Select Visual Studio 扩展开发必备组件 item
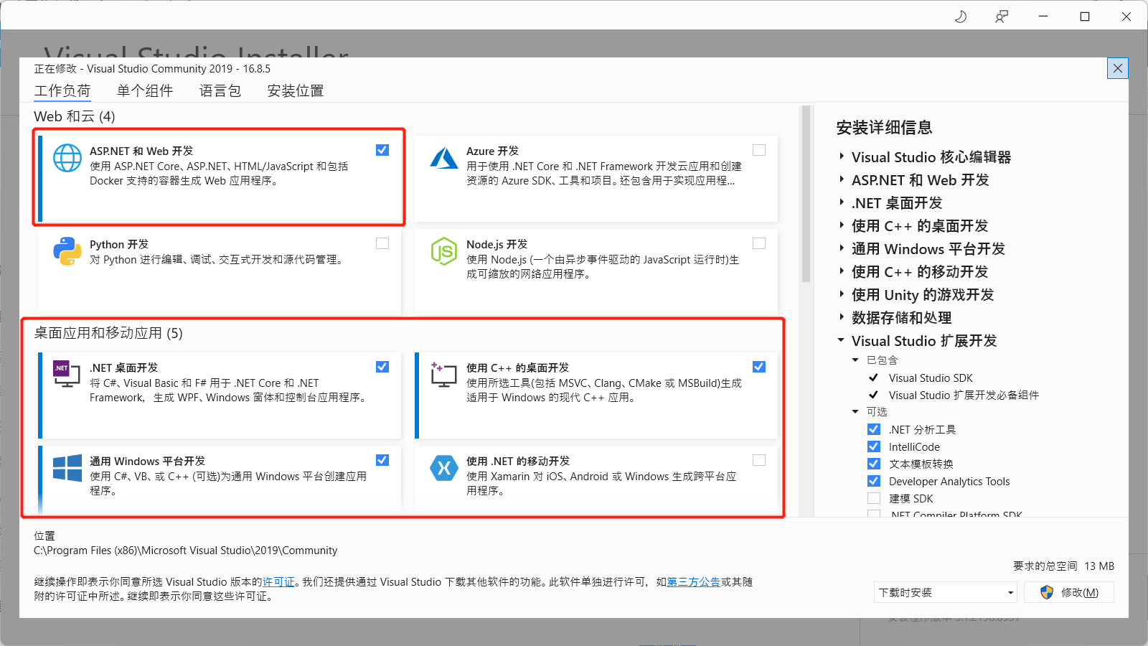 964,395
